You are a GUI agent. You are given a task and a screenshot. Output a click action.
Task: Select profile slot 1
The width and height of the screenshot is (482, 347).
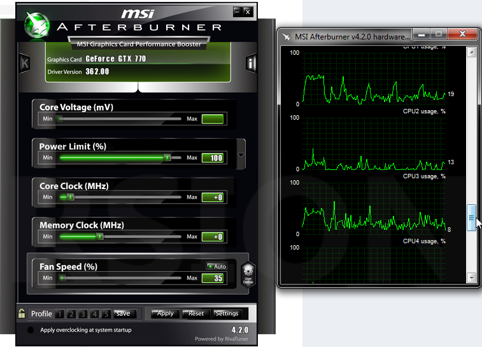[60, 314]
